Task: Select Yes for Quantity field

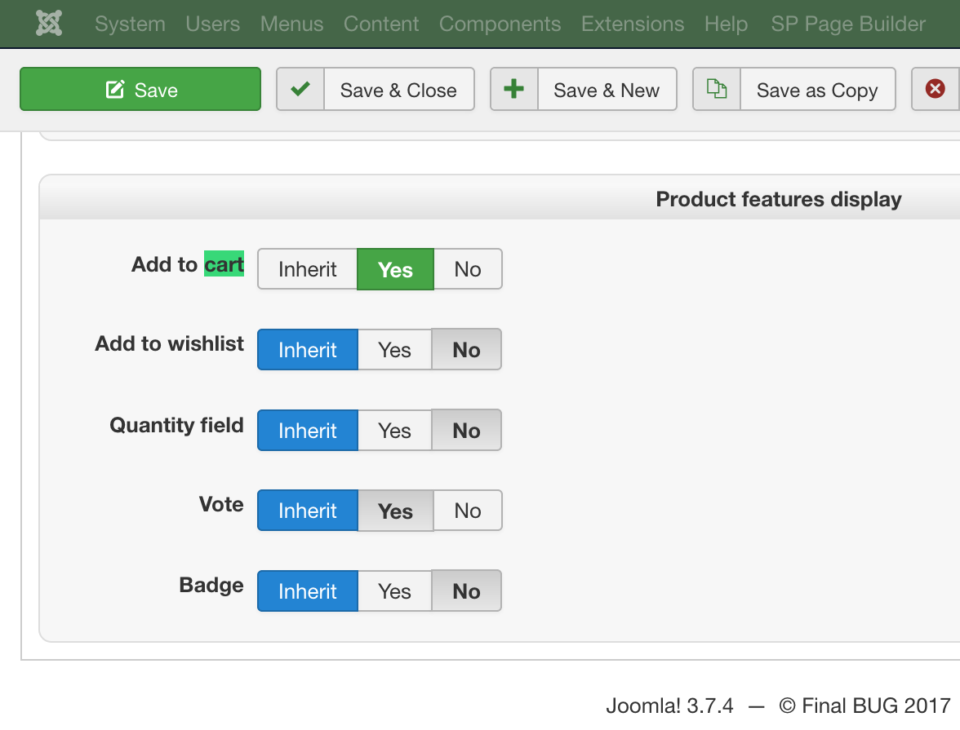Action: (x=394, y=431)
